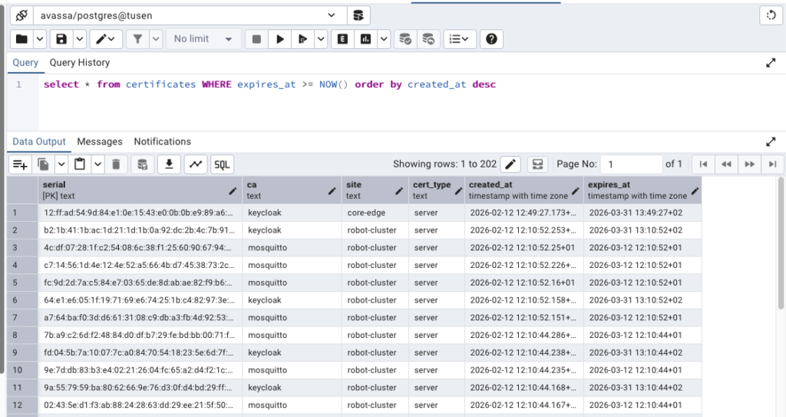Click the Delete row trash icon
Image resolution: width=786 pixels, height=417 pixels.
116,164
